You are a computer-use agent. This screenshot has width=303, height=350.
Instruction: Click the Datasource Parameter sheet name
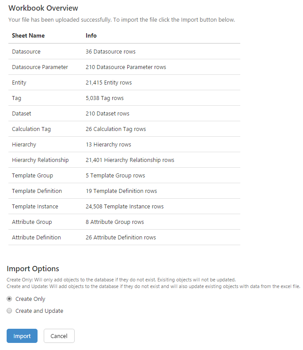(40, 67)
